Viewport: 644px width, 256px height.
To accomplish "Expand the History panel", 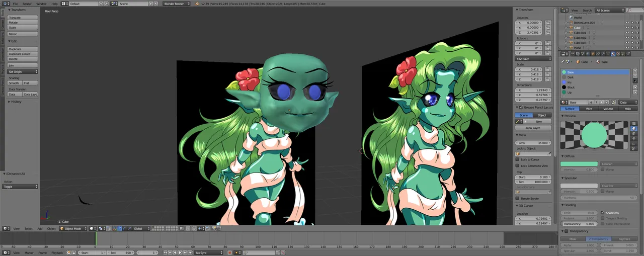I will click(x=16, y=102).
